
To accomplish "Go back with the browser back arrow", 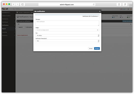I will point(14,4).
